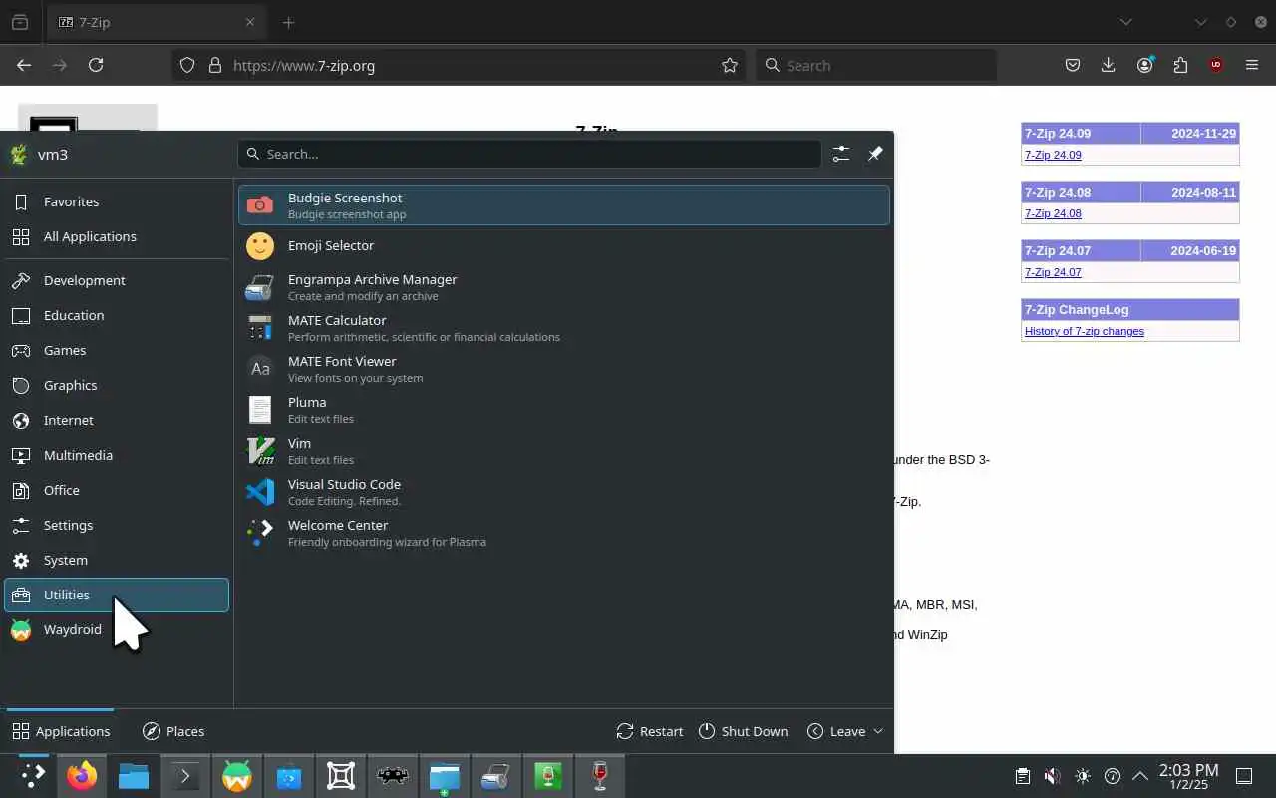Open Graphics category
This screenshot has width=1276, height=798.
point(117,385)
